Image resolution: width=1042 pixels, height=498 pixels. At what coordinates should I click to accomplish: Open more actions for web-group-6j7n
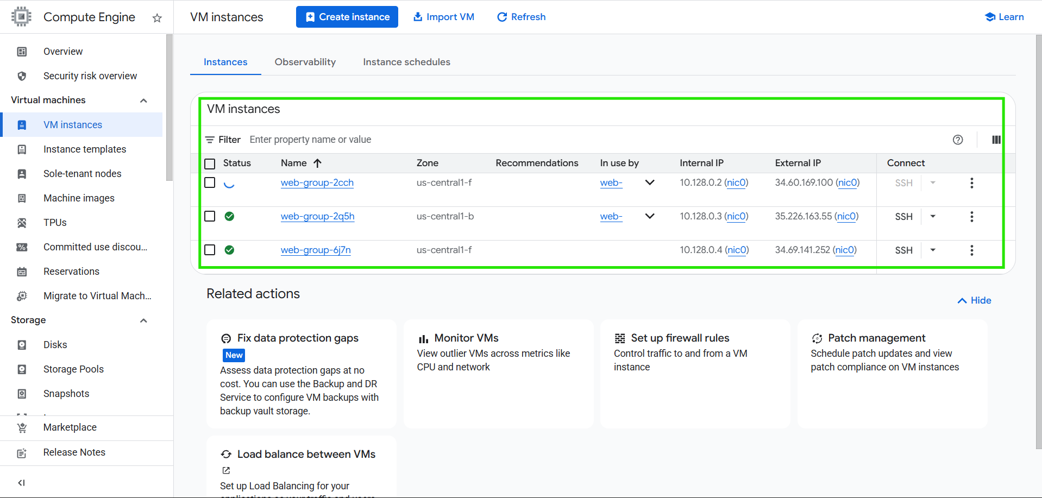972,250
